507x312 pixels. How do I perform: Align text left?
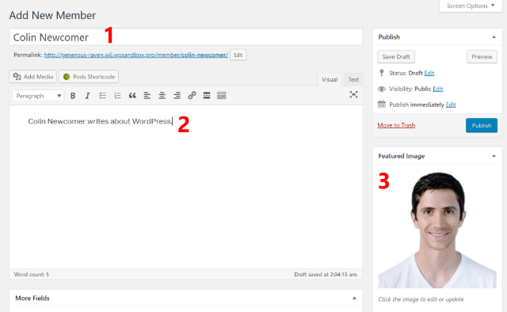tap(147, 96)
